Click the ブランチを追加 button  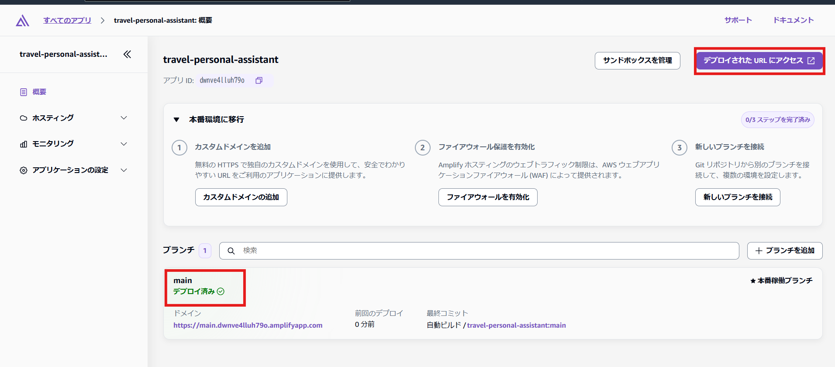(785, 251)
